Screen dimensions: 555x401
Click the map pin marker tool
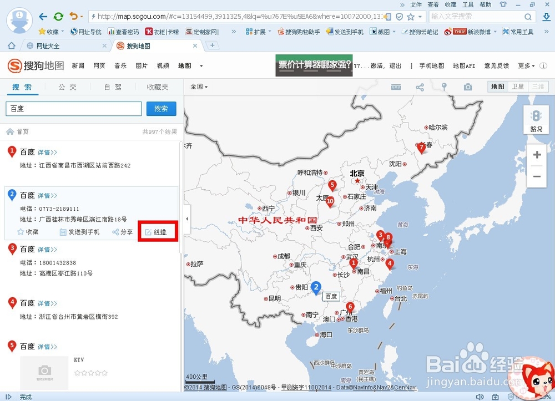click(444, 87)
